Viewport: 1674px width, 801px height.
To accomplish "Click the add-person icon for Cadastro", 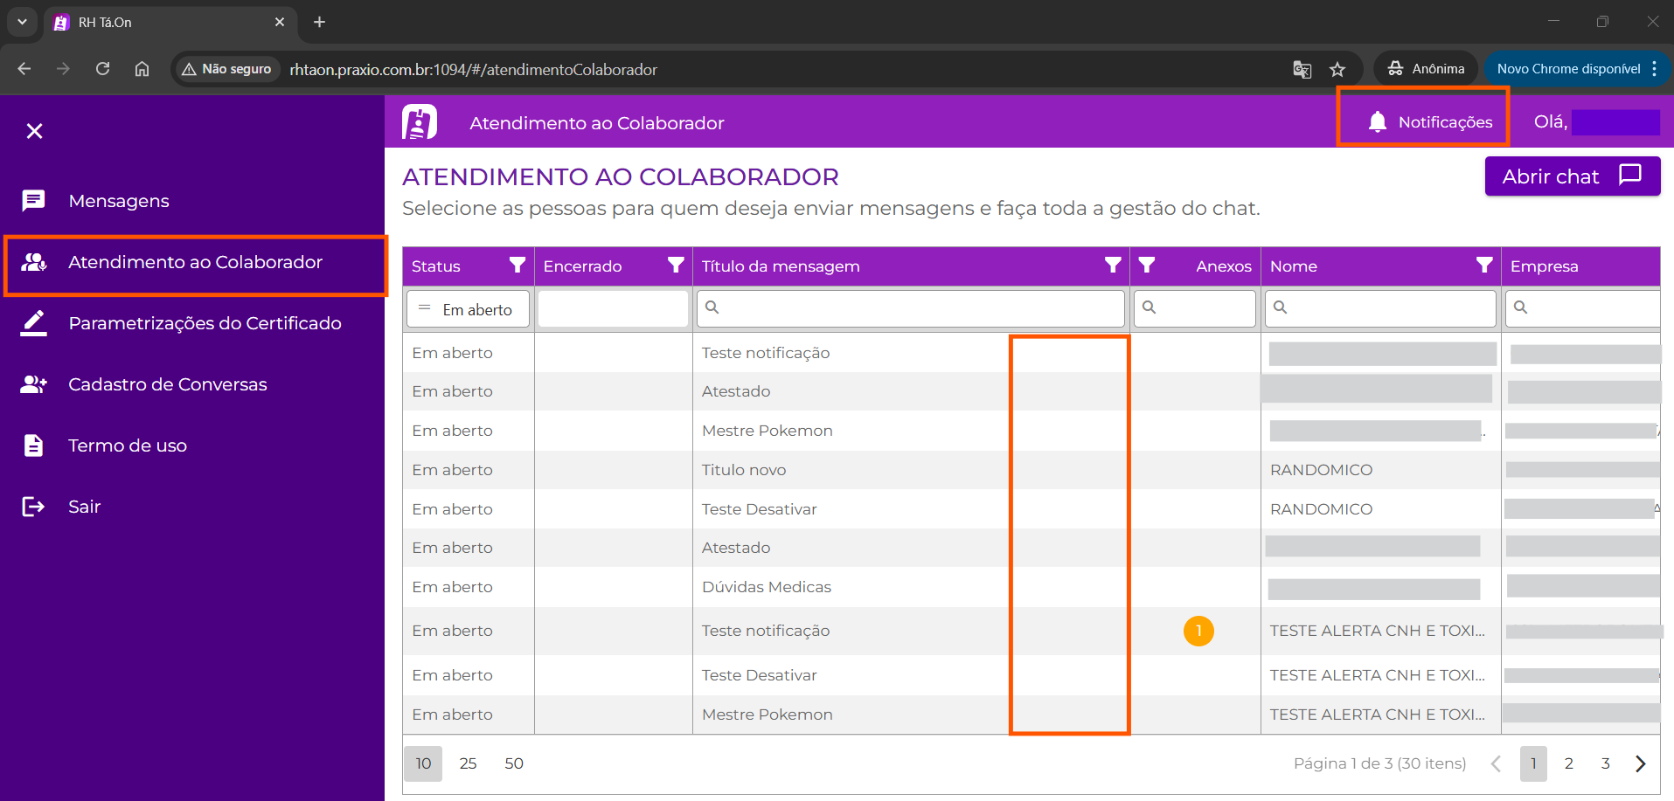I will [33, 384].
